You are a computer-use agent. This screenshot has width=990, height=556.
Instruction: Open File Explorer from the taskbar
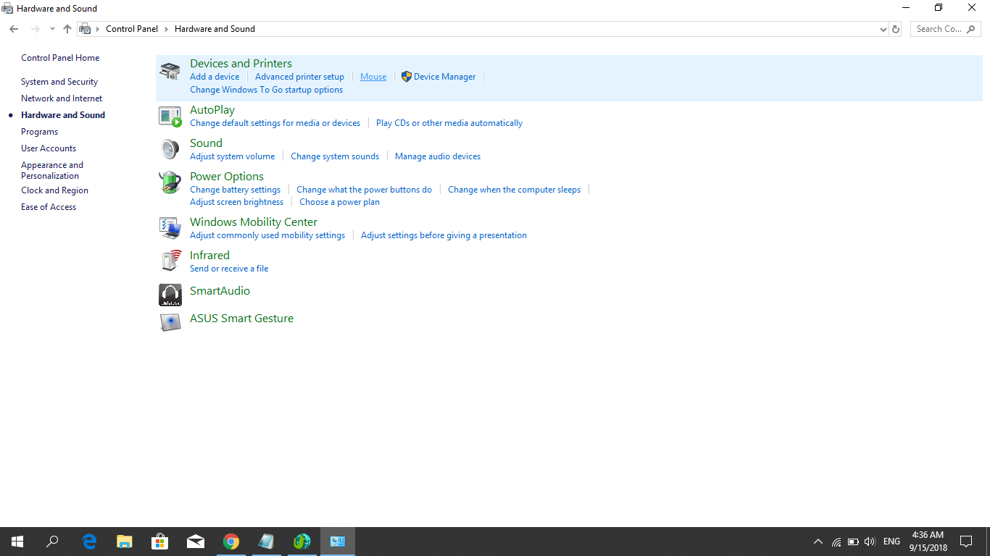point(125,542)
